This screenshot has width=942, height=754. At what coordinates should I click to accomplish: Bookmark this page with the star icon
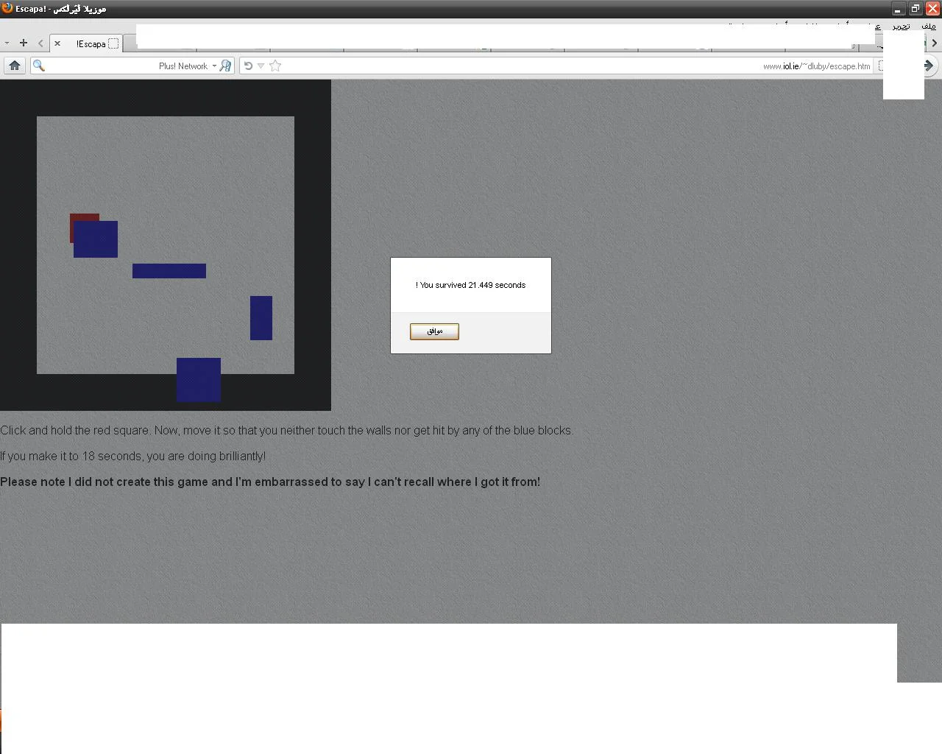pyautogui.click(x=275, y=66)
